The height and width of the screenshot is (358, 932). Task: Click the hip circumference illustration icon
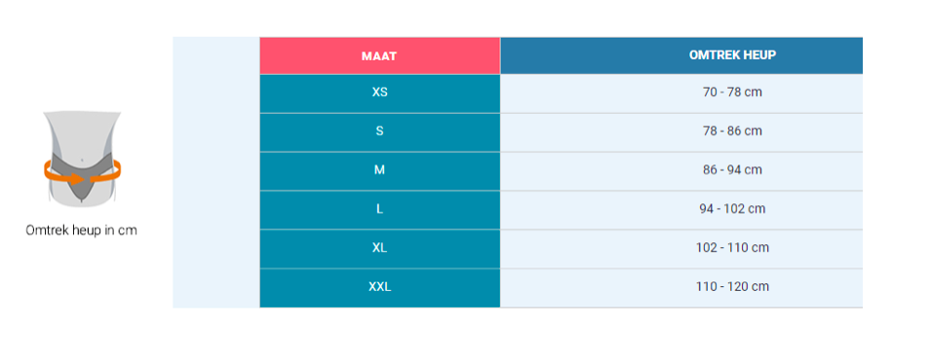[82, 159]
